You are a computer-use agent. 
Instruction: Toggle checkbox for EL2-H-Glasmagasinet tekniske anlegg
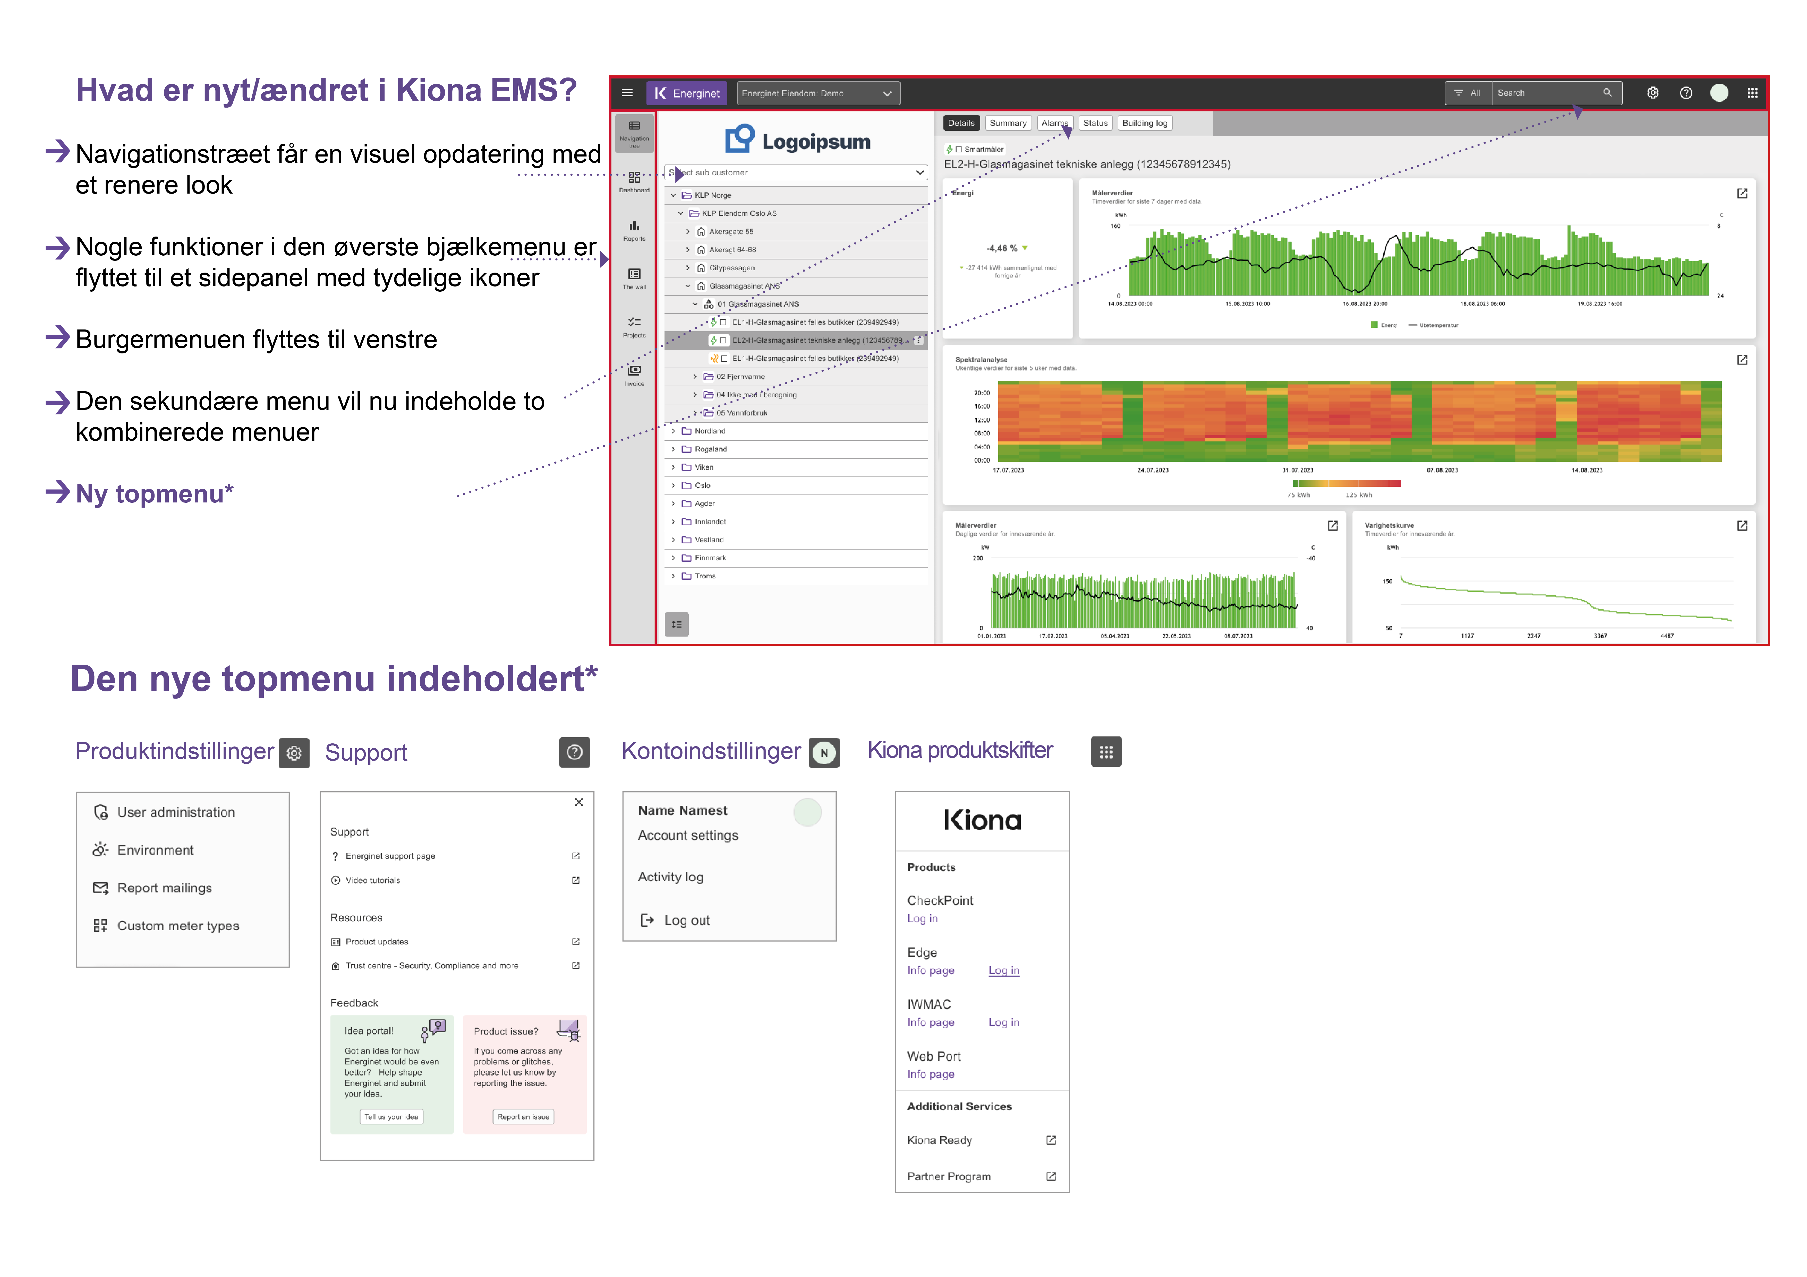723,341
